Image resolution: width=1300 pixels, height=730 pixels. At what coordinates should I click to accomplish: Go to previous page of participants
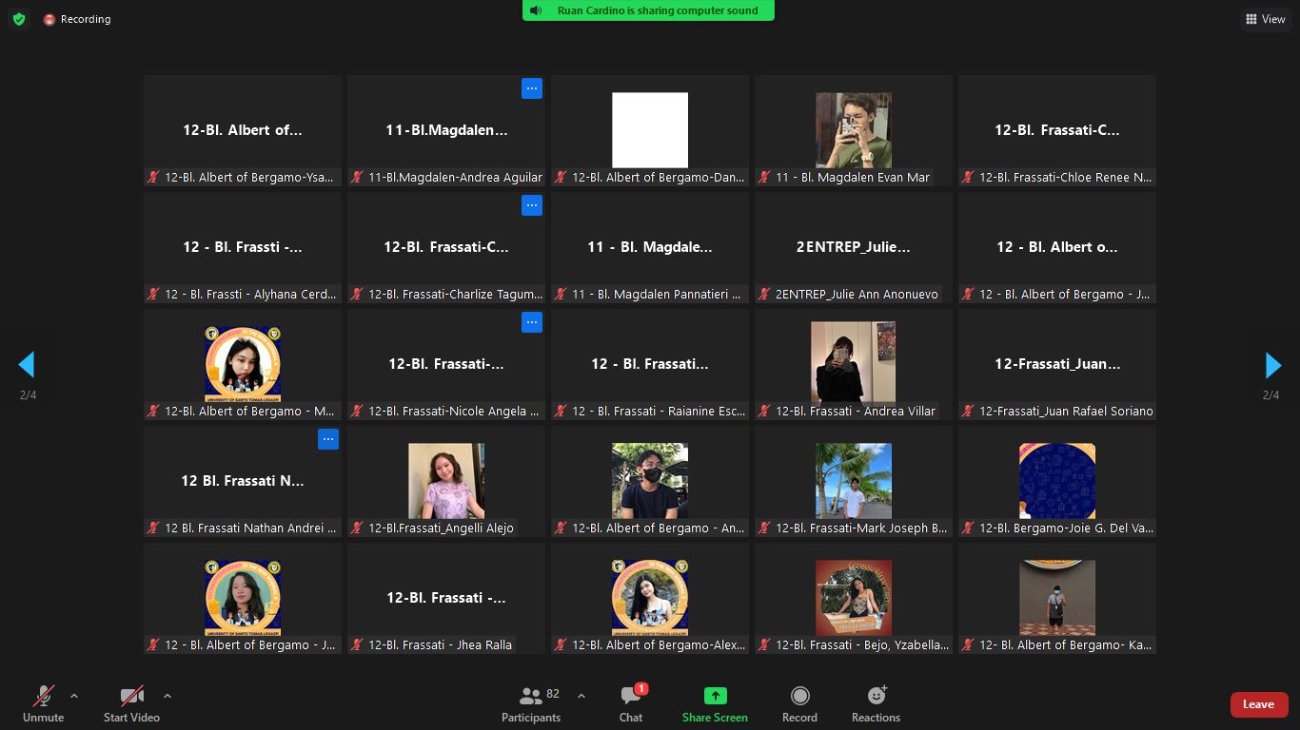[x=27, y=365]
